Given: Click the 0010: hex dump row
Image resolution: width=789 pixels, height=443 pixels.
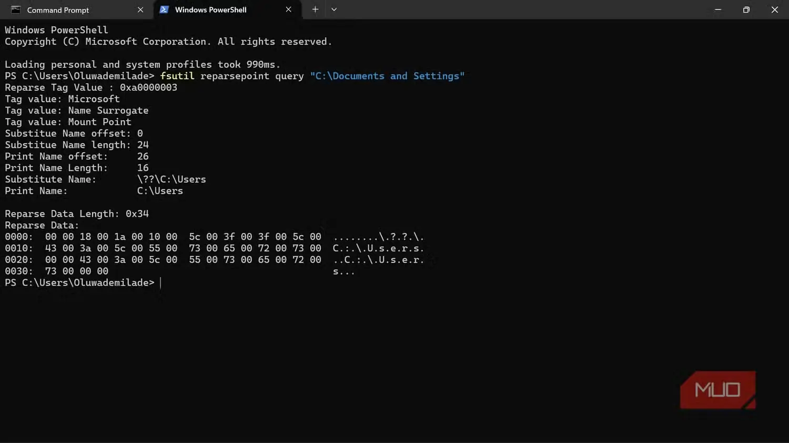Looking at the screenshot, I should coord(215,249).
